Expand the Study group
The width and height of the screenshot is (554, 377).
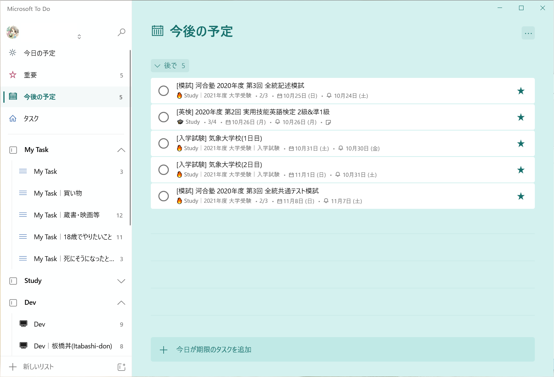tap(121, 281)
